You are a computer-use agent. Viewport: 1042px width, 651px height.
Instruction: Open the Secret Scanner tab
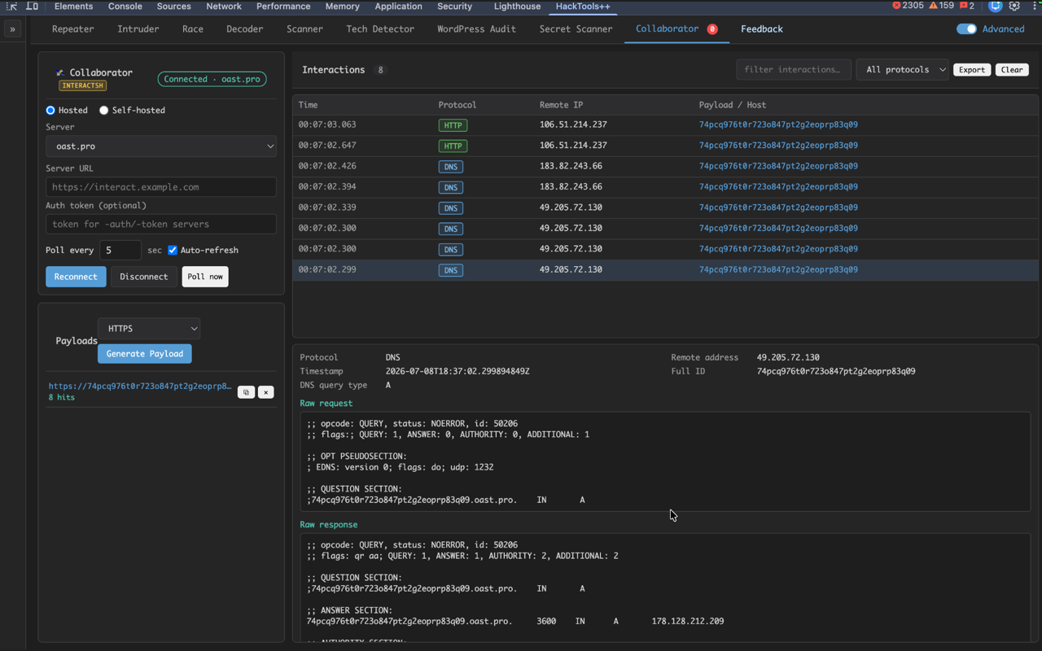click(576, 29)
